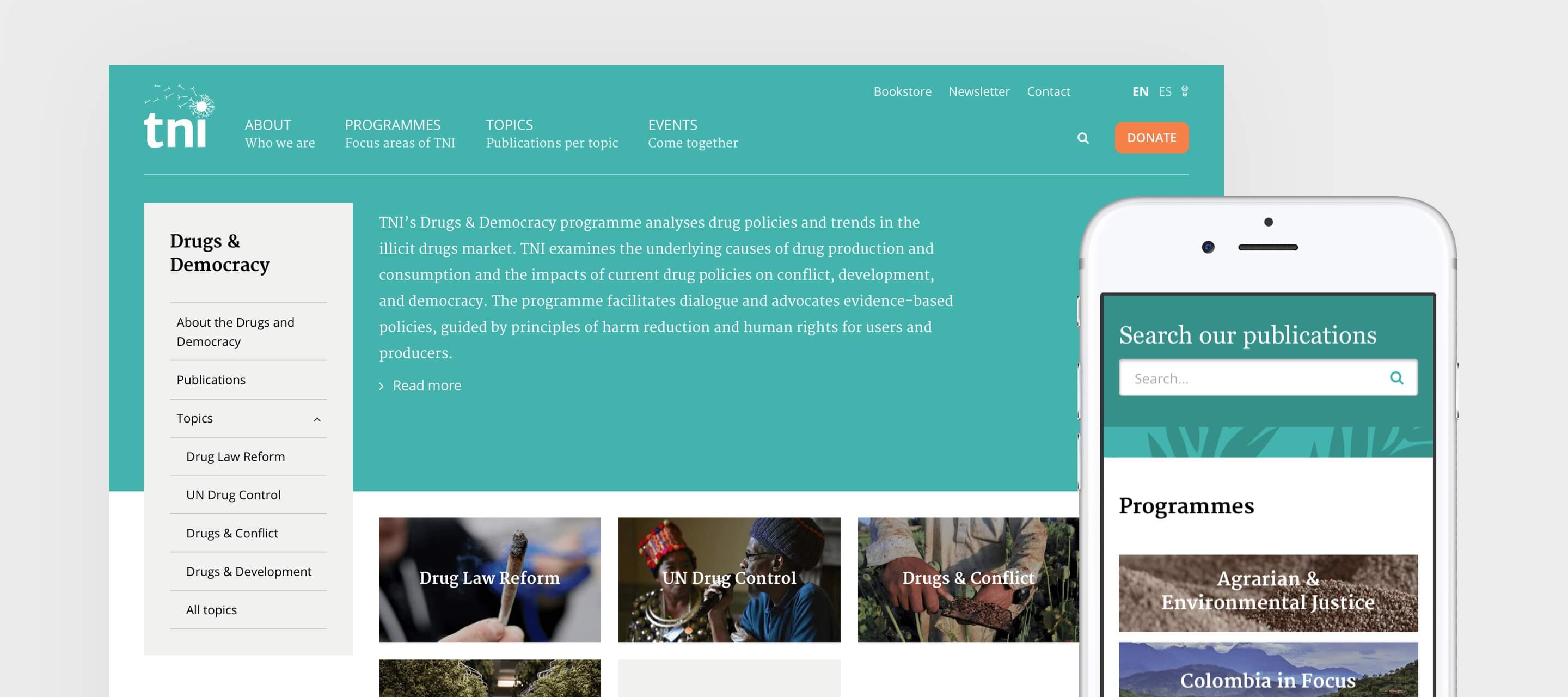Switch language to EN
Viewport: 1568px width, 697px height.
[x=1140, y=91]
